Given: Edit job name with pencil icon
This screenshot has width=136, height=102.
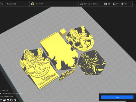Looking at the screenshot, I should click(x=1, y=93).
